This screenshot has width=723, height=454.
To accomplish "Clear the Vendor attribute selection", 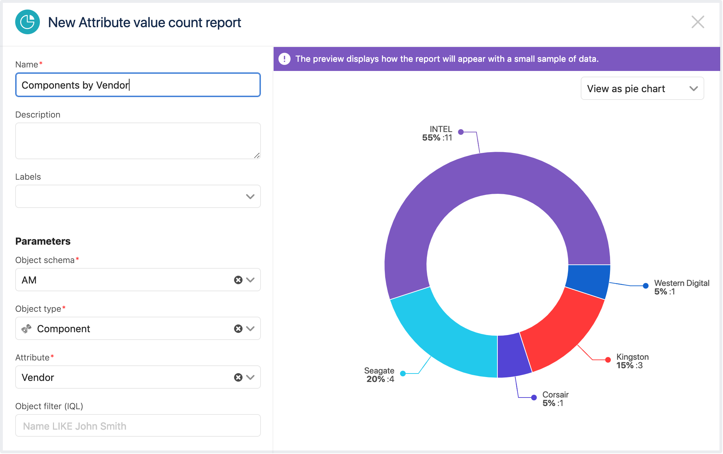I will pos(238,377).
